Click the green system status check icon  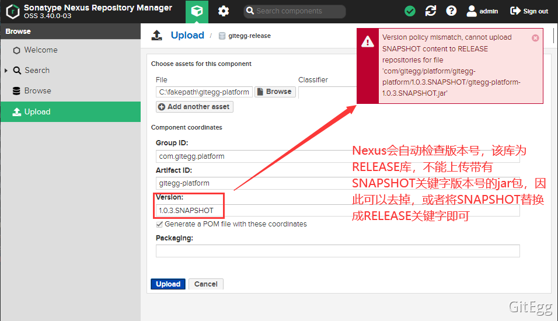click(410, 12)
